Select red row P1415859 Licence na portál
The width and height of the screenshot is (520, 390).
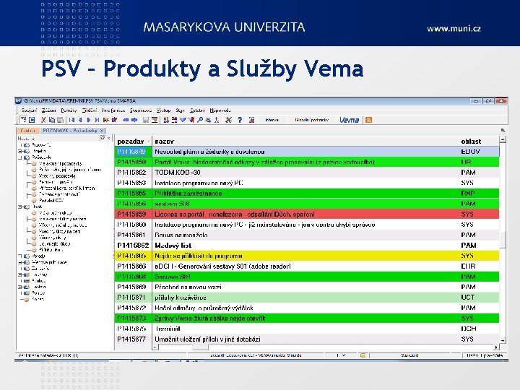[307, 214]
